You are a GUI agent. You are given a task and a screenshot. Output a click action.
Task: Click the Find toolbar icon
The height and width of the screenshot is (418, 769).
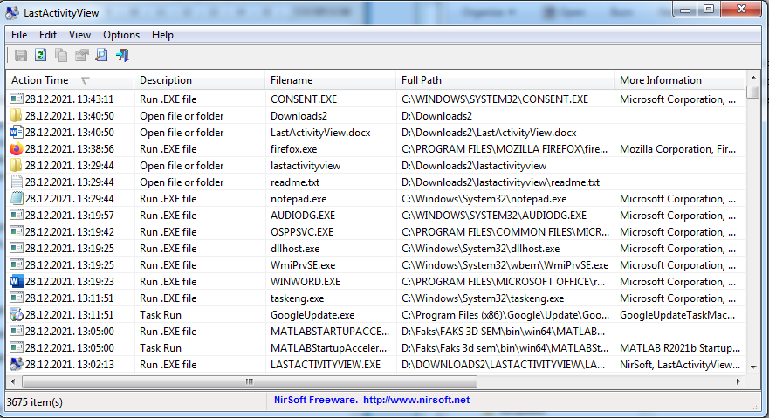pyautogui.click(x=101, y=56)
